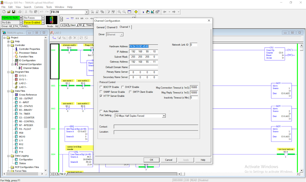Click the Undo arrow icon
306x182 pixels.
(42, 12)
